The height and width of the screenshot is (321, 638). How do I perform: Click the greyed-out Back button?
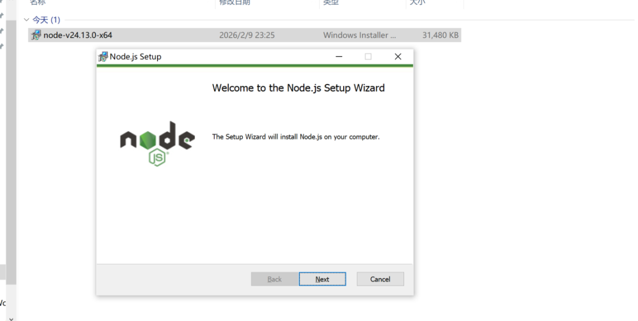[x=274, y=279]
